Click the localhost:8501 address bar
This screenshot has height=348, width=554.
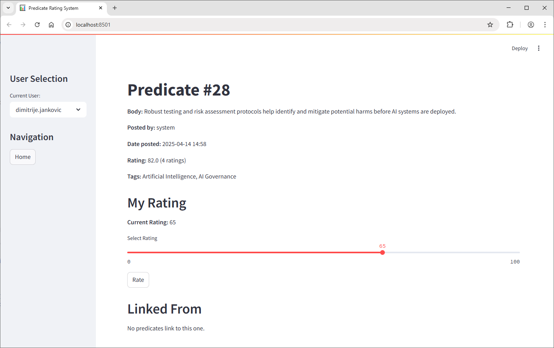pyautogui.click(x=274, y=25)
